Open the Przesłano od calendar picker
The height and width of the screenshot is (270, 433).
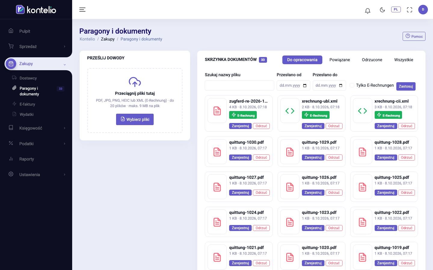tap(305, 85)
